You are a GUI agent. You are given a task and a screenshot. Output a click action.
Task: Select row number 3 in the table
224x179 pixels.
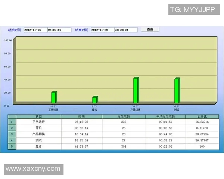pos(12,134)
